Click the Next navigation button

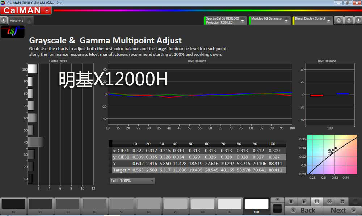[342, 210]
